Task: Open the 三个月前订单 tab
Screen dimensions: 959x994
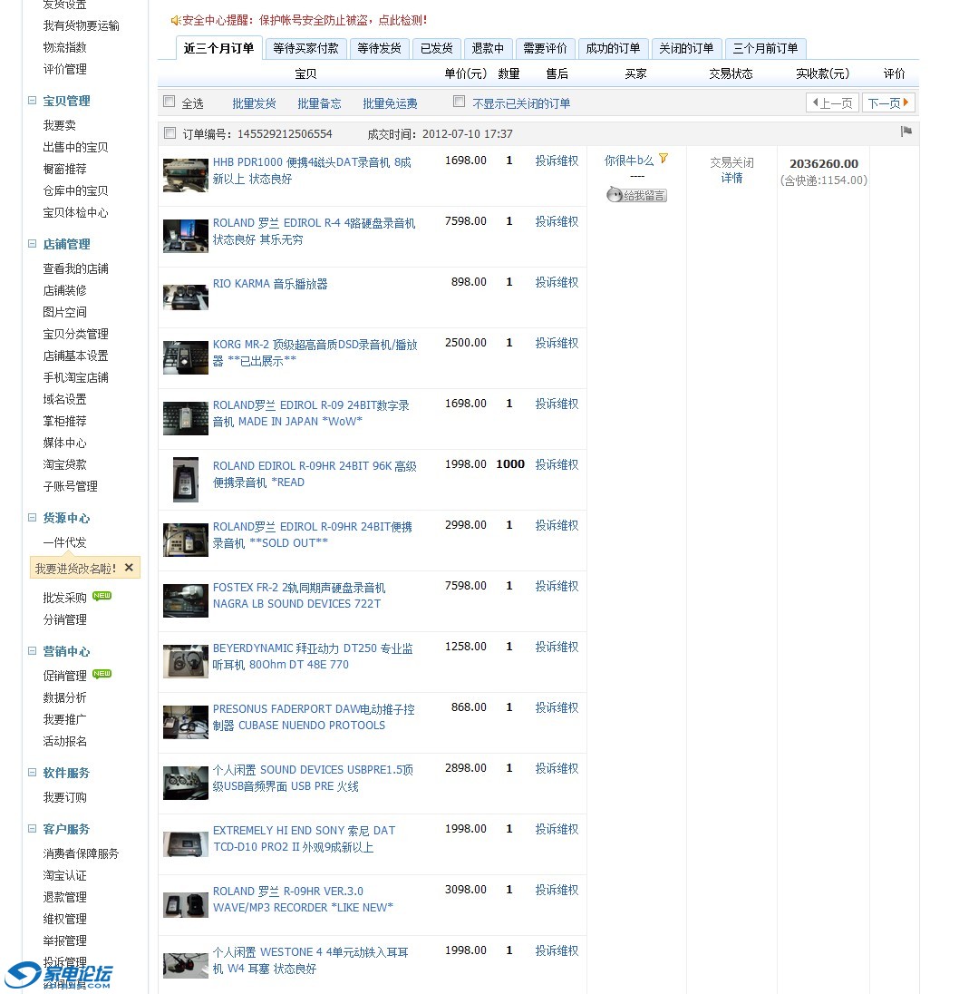Action: pos(766,48)
